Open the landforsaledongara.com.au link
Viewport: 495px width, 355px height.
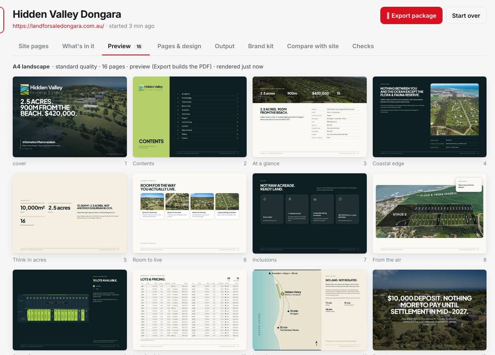click(58, 26)
